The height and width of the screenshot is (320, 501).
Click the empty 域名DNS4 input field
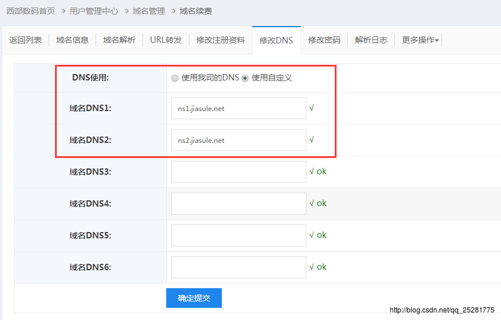click(239, 204)
